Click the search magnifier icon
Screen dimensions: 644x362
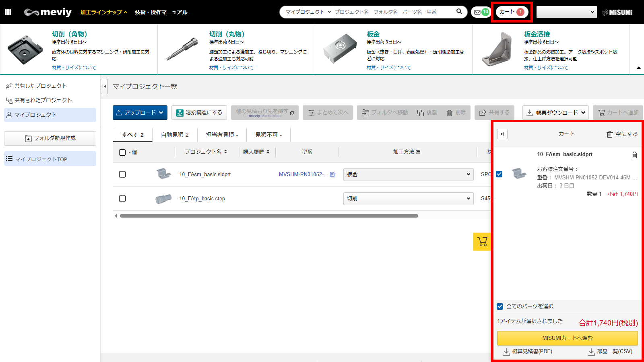pyautogui.click(x=459, y=12)
